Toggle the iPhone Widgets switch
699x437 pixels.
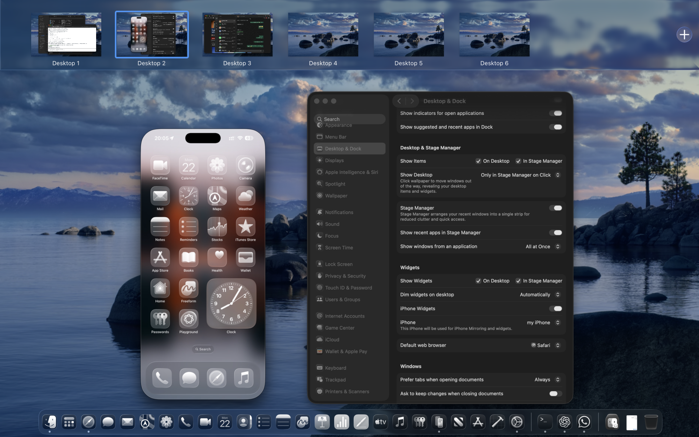click(556, 308)
